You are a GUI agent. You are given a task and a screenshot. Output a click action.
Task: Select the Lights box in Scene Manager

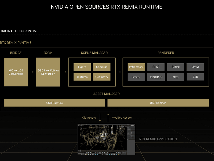82,67
